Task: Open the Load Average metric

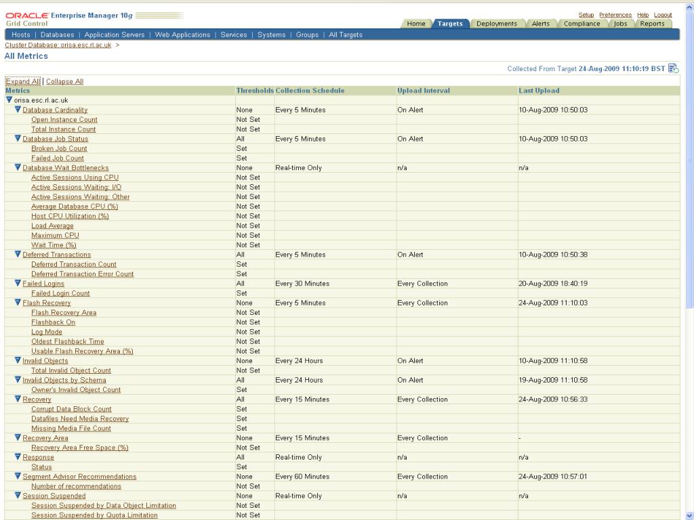Action: [x=52, y=225]
